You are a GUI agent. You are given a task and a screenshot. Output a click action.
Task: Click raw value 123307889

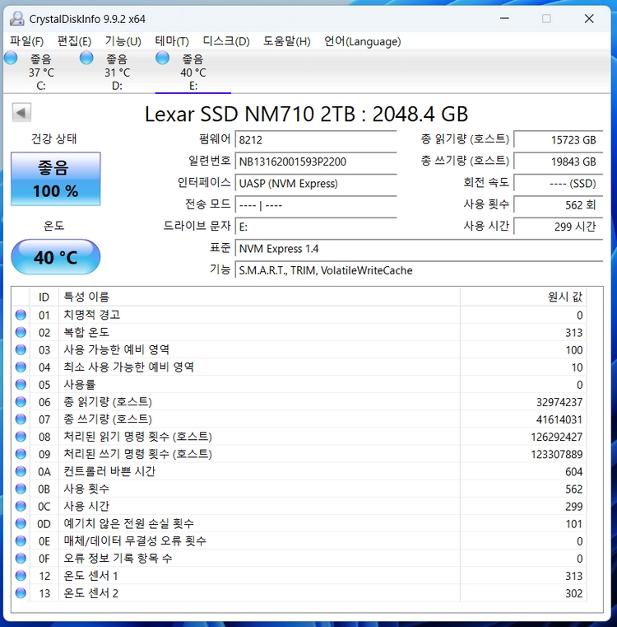[556, 454]
